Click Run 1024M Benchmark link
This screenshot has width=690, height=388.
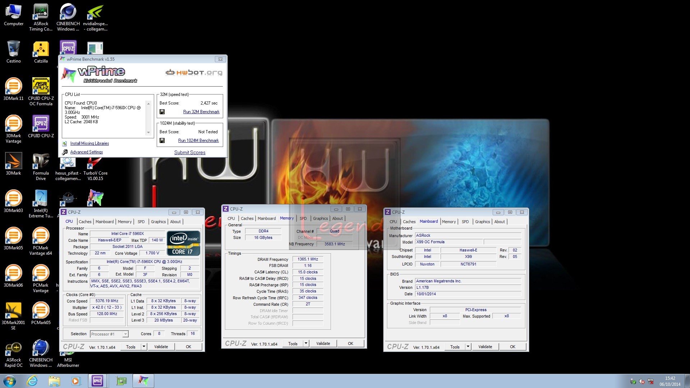point(198,140)
